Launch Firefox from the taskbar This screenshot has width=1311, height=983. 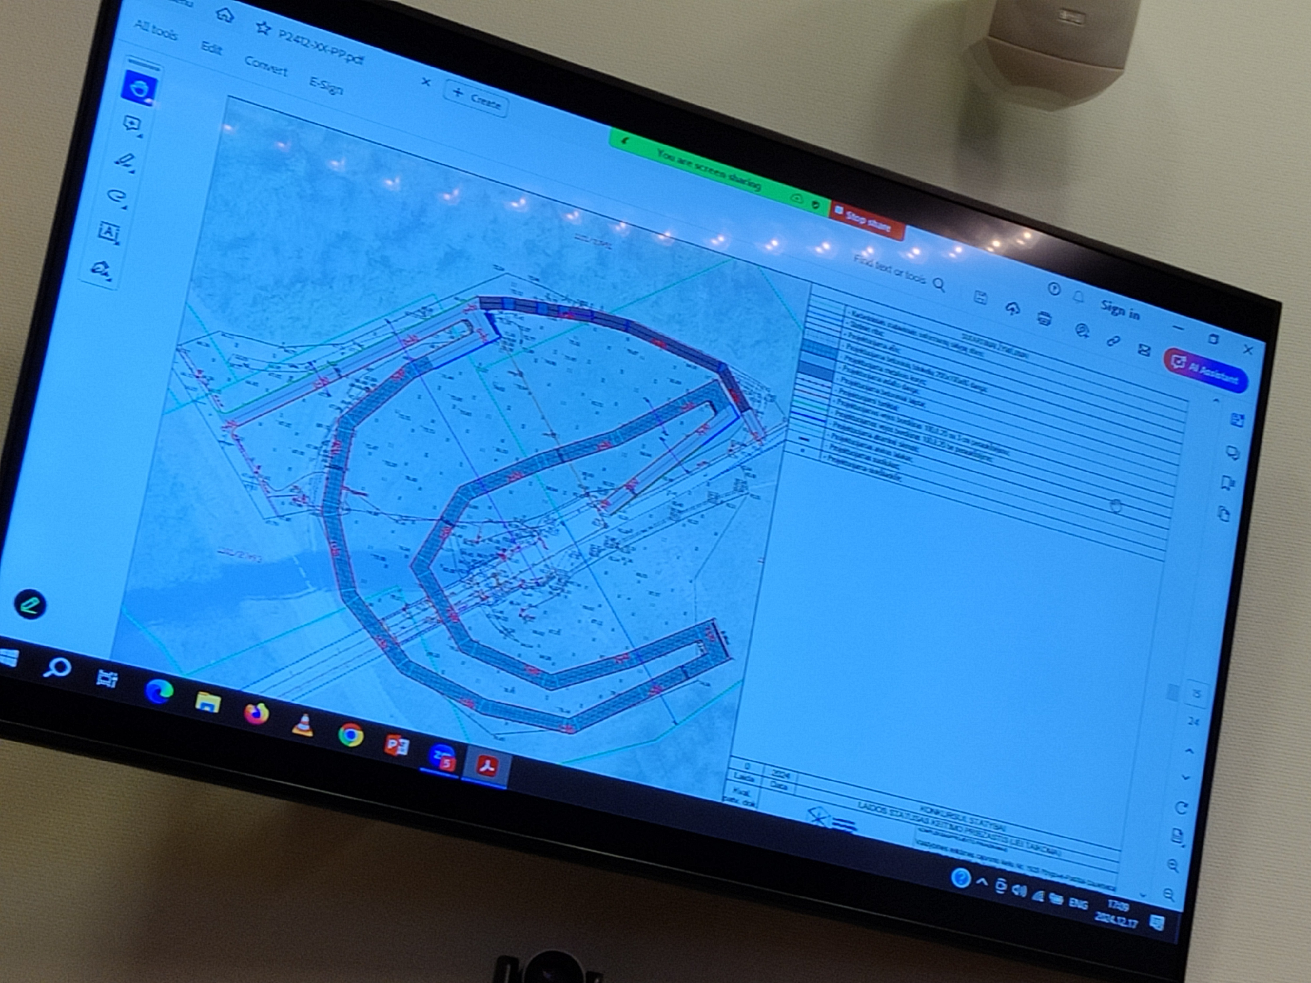click(x=255, y=713)
